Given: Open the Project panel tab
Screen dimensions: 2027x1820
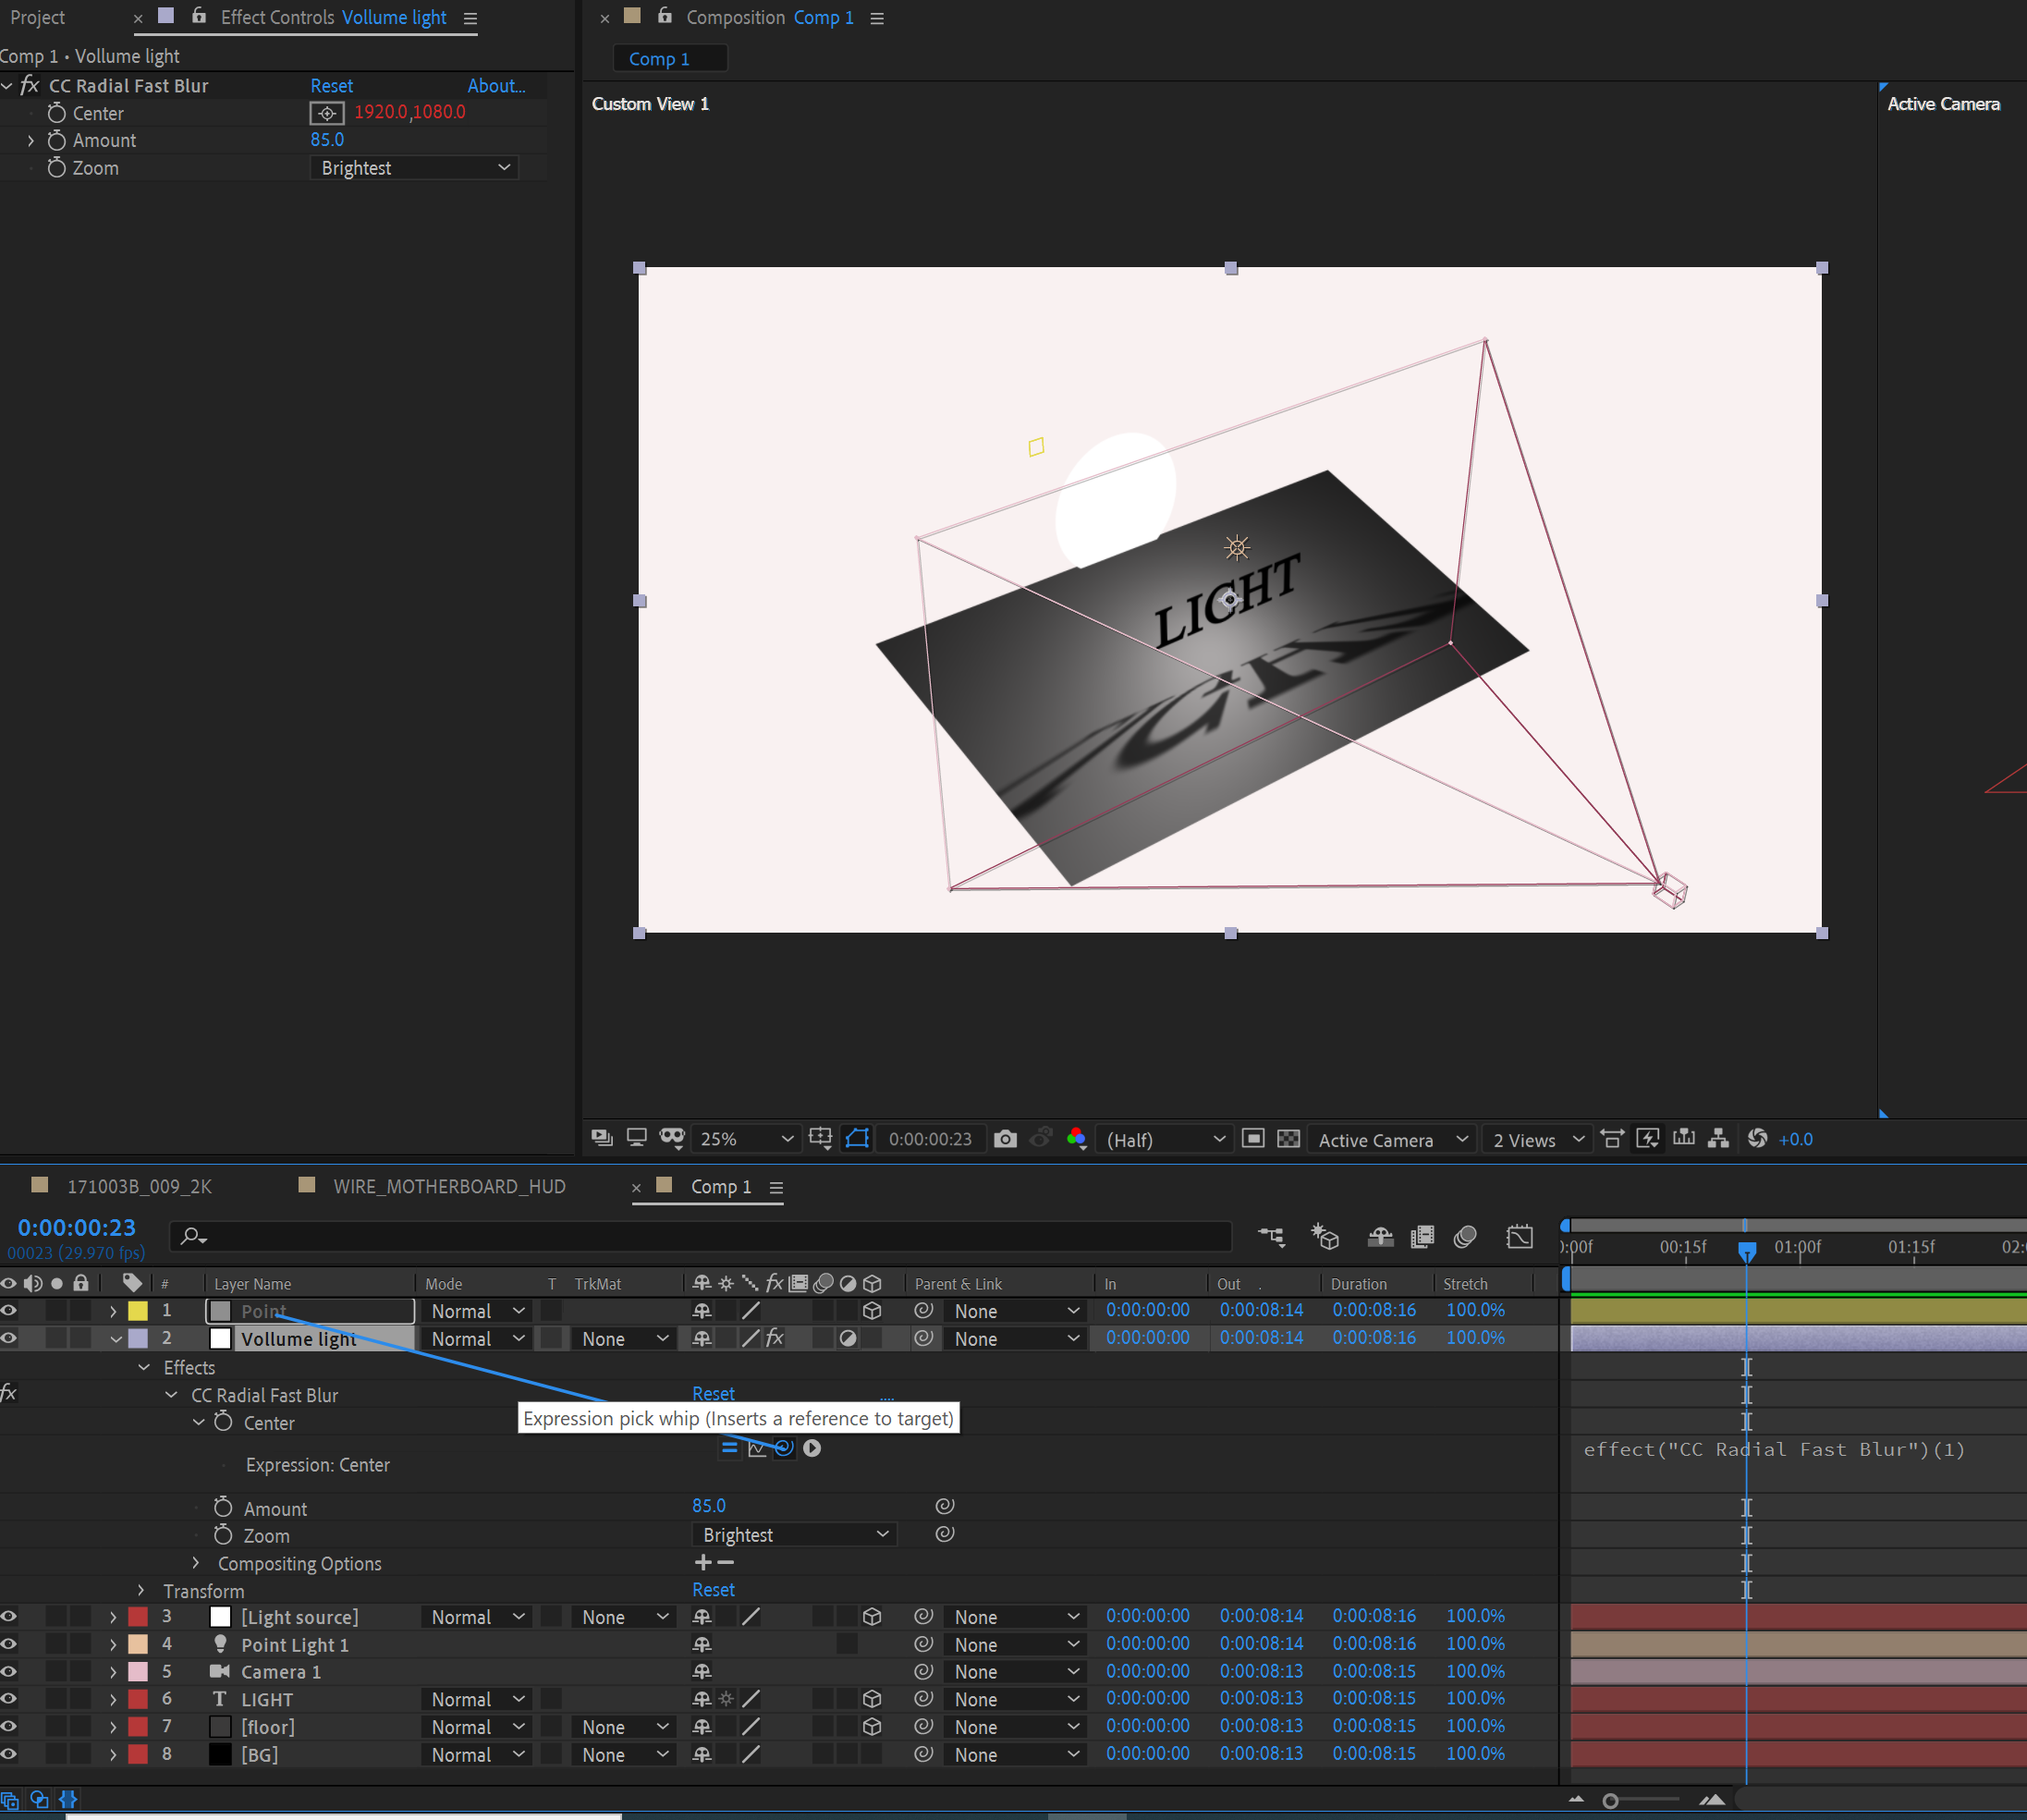Looking at the screenshot, I should point(37,17).
